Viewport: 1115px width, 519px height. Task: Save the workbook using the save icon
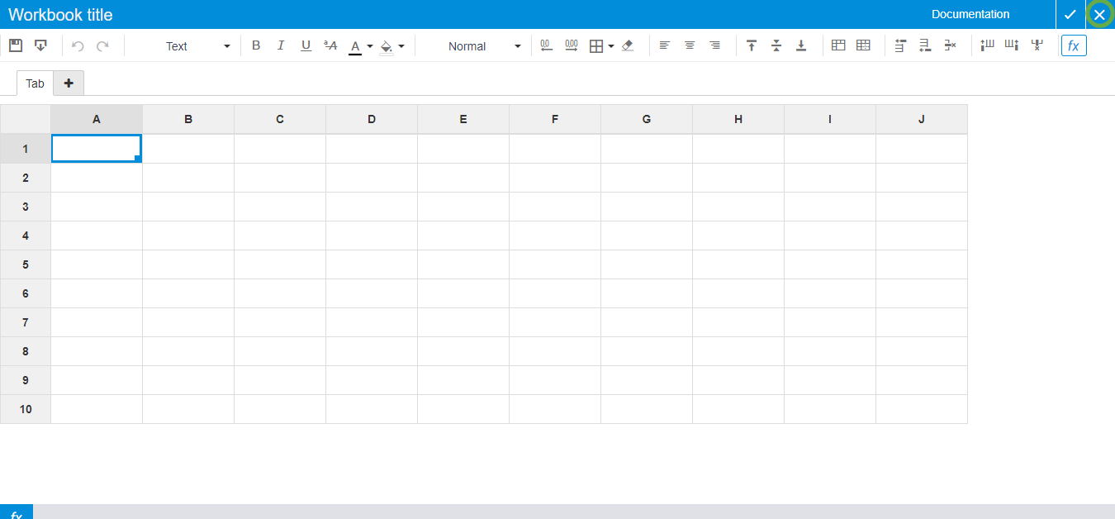click(15, 45)
